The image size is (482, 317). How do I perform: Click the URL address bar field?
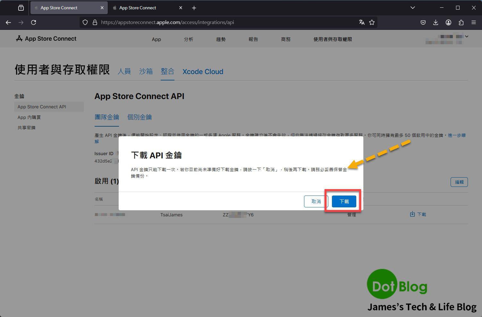(x=224, y=22)
